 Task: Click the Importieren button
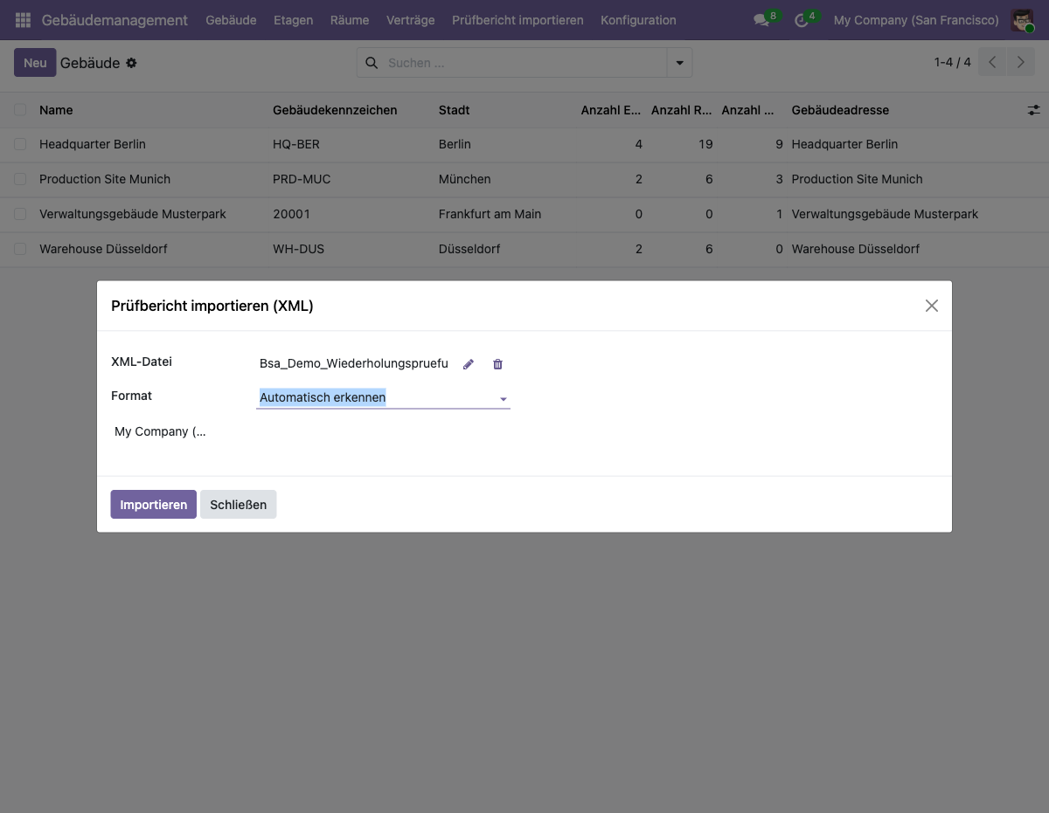[154, 505]
